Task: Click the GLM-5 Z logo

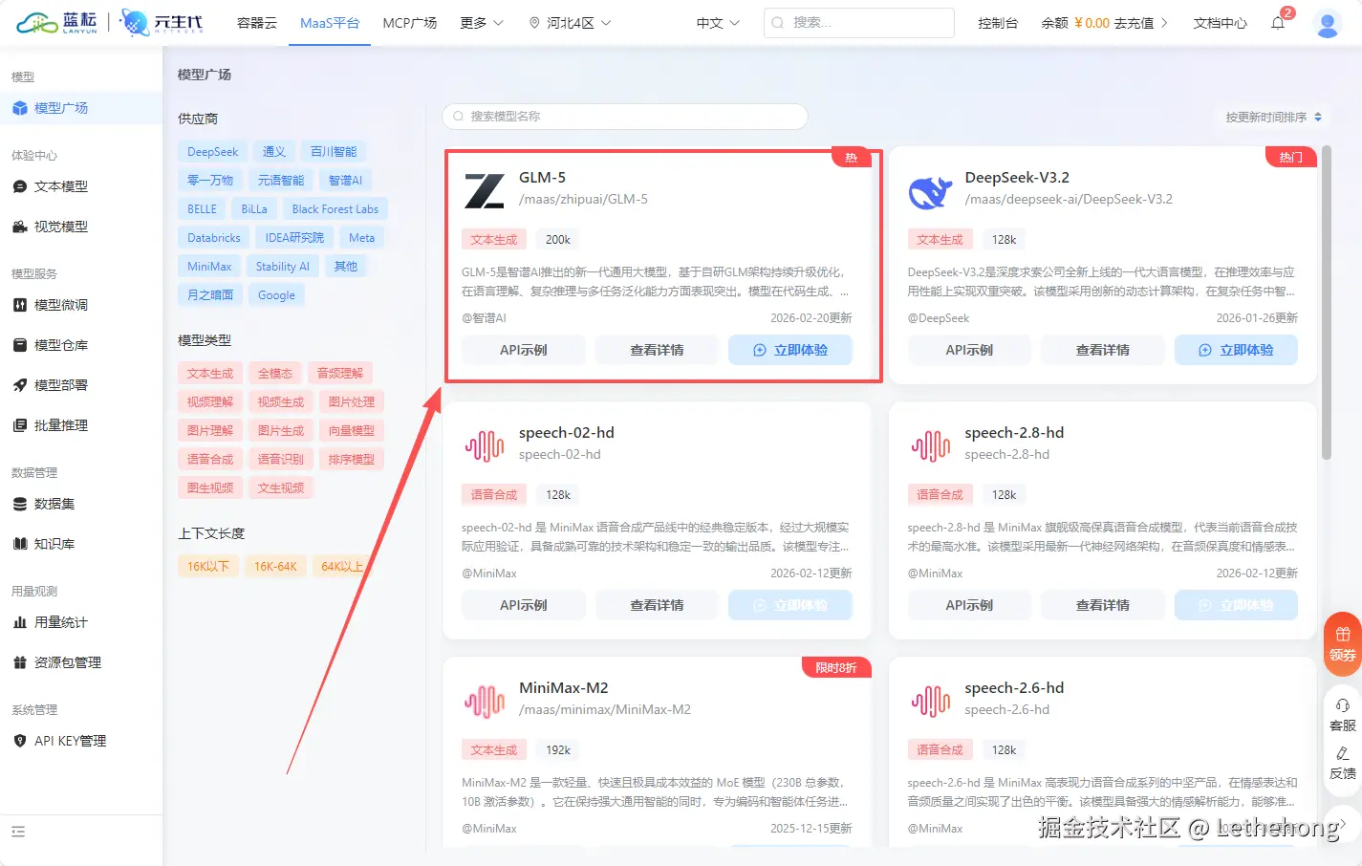Action: [485, 190]
